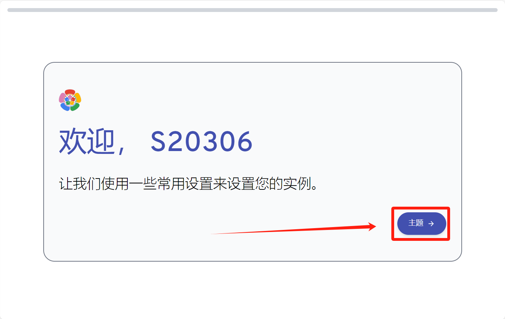Click the red petal of the logo
This screenshot has height=319, width=505.
click(70, 92)
